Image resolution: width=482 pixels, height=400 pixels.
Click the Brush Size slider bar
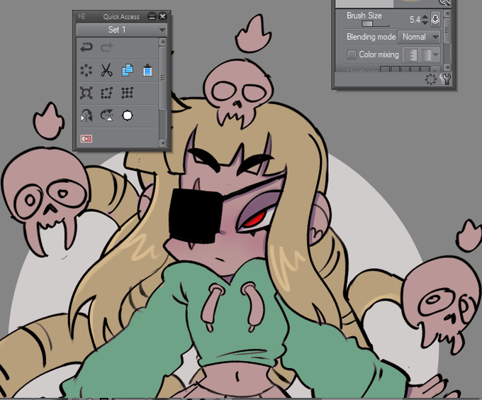click(x=375, y=24)
